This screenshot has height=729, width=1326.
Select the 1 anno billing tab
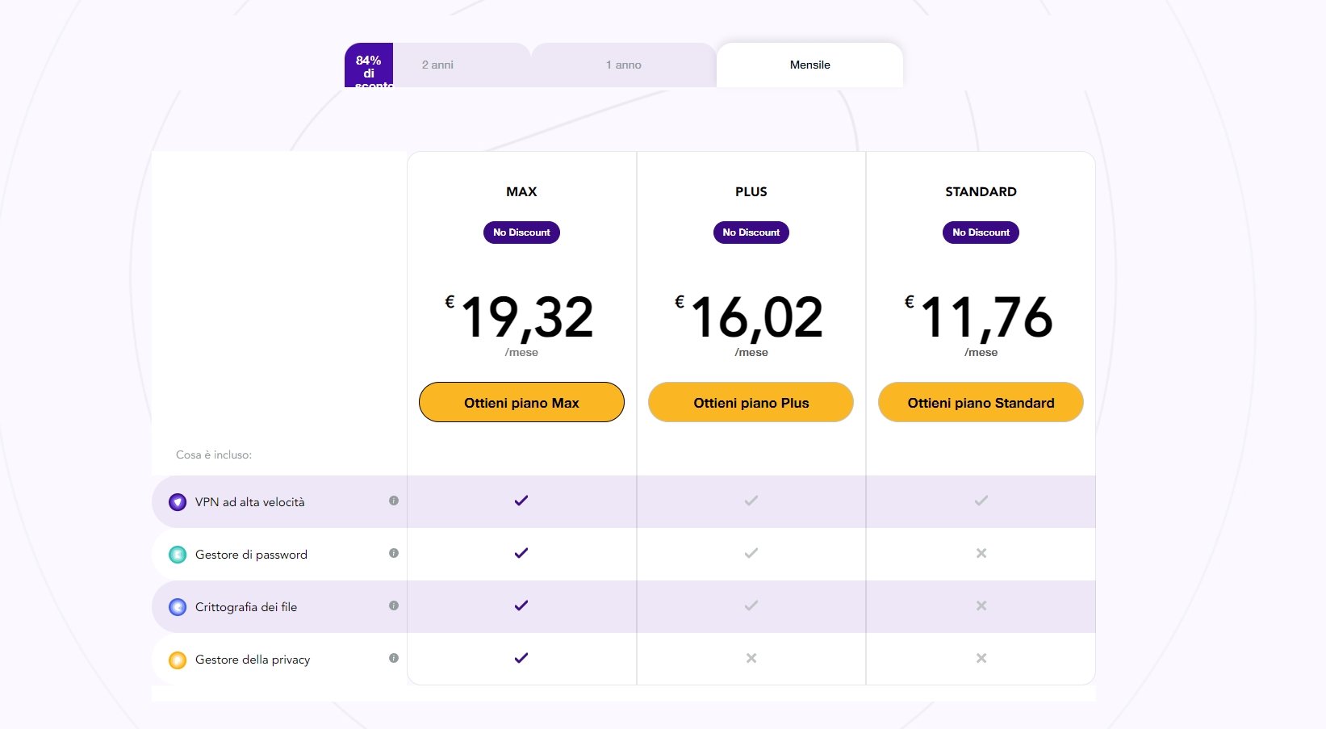coord(624,65)
